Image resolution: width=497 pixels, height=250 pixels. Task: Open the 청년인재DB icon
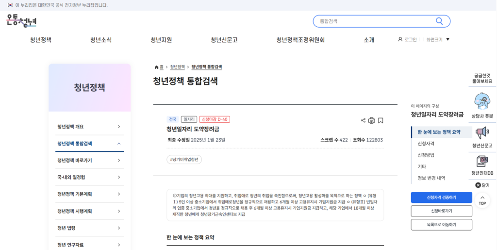tap(481, 162)
